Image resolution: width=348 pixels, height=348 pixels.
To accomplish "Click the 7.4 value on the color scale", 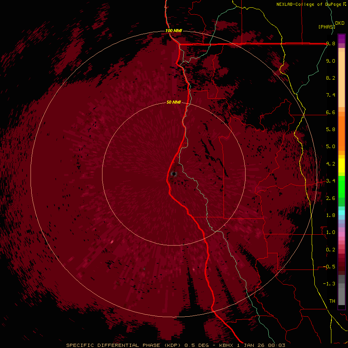I will (331, 95).
